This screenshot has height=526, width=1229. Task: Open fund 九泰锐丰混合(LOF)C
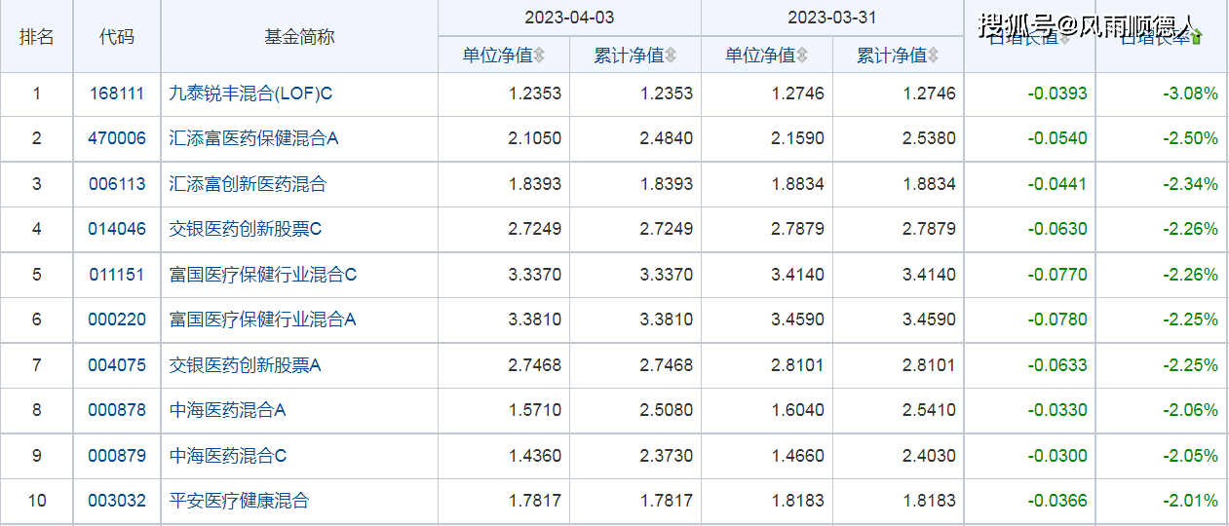(250, 94)
